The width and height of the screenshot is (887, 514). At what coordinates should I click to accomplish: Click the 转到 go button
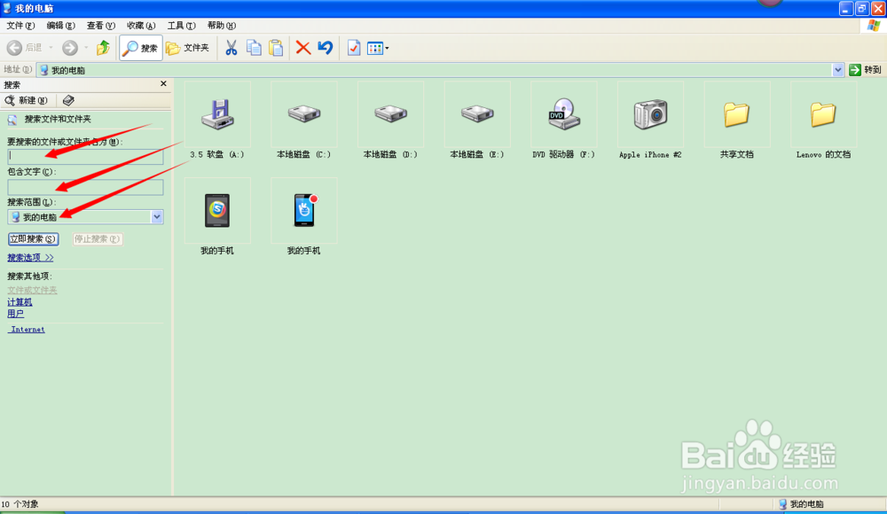[x=866, y=70]
